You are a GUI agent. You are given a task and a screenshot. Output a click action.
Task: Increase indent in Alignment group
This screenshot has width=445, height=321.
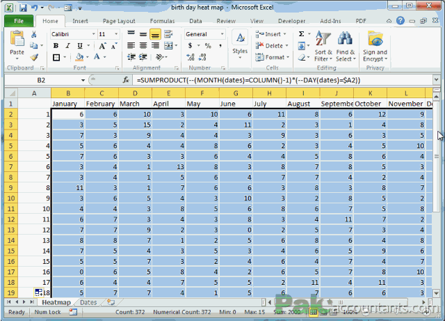143,57
